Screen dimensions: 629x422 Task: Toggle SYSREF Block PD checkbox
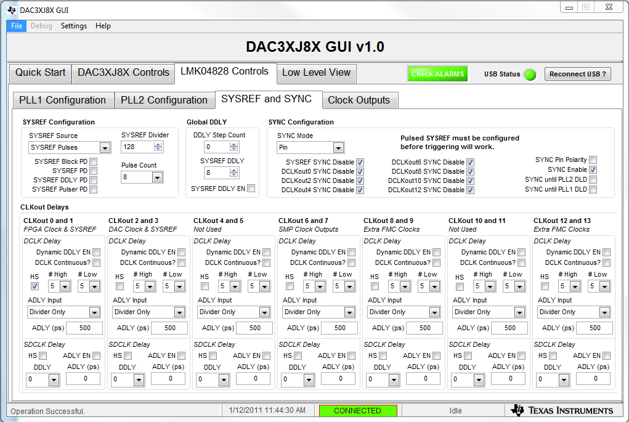coord(94,161)
